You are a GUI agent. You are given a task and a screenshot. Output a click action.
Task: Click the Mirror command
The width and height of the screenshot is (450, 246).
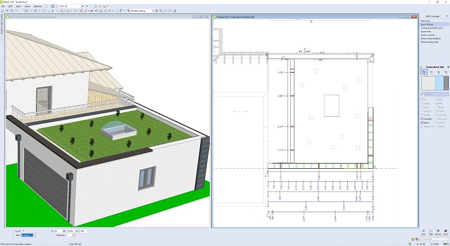(439, 107)
